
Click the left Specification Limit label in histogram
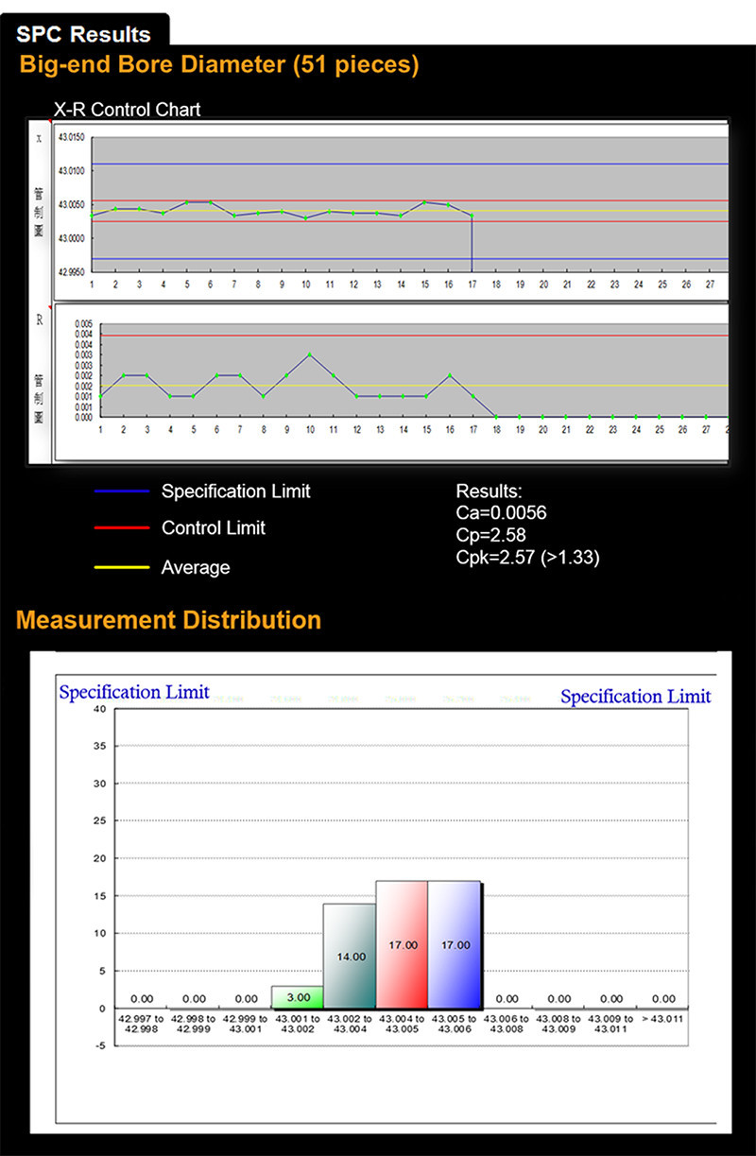click(134, 693)
